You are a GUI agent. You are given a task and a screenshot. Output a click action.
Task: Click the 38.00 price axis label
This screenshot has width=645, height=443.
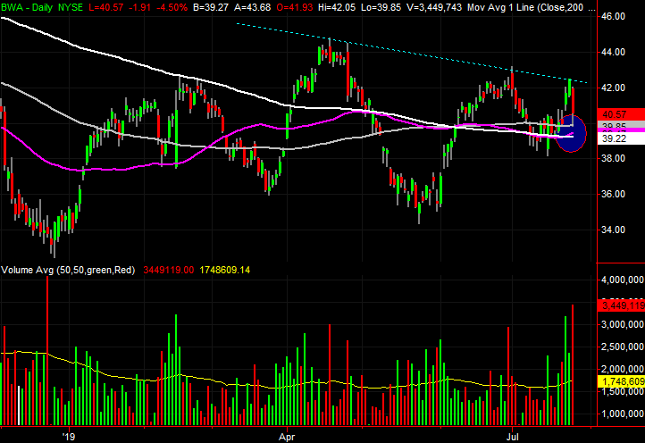click(614, 158)
